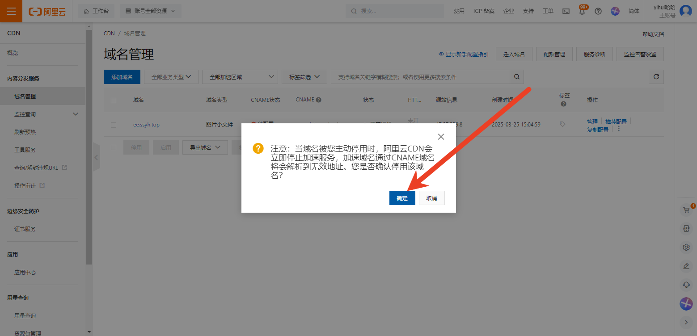
Task: Open the 费用 menu
Action: pyautogui.click(x=459, y=11)
